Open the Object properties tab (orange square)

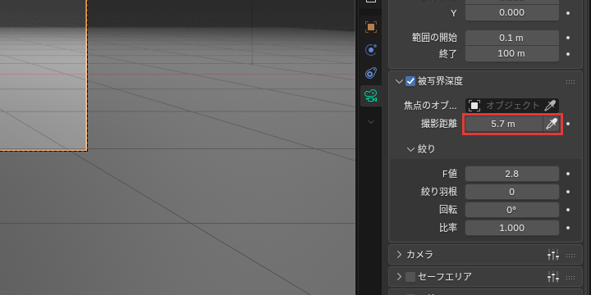[371, 27]
